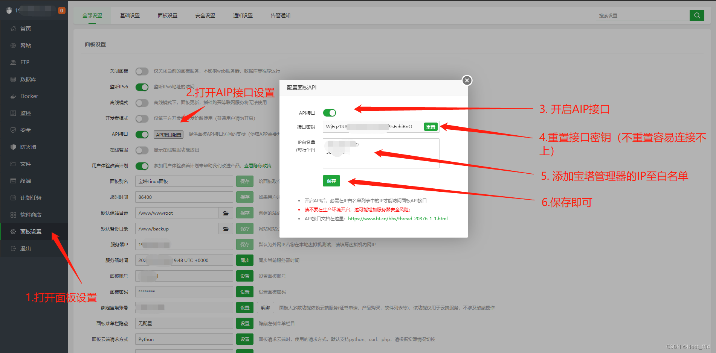Screen dimensions: 716x353
Task: Switch to the 全部设置 tab
Action: pos(92,15)
